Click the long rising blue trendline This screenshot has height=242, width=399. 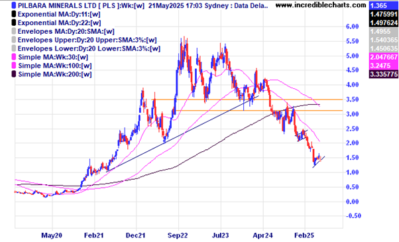(x=183, y=133)
